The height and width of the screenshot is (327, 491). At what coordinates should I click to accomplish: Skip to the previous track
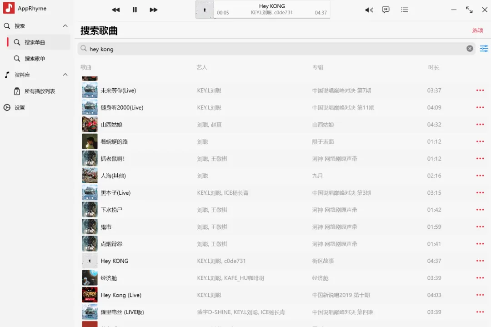pos(116,10)
